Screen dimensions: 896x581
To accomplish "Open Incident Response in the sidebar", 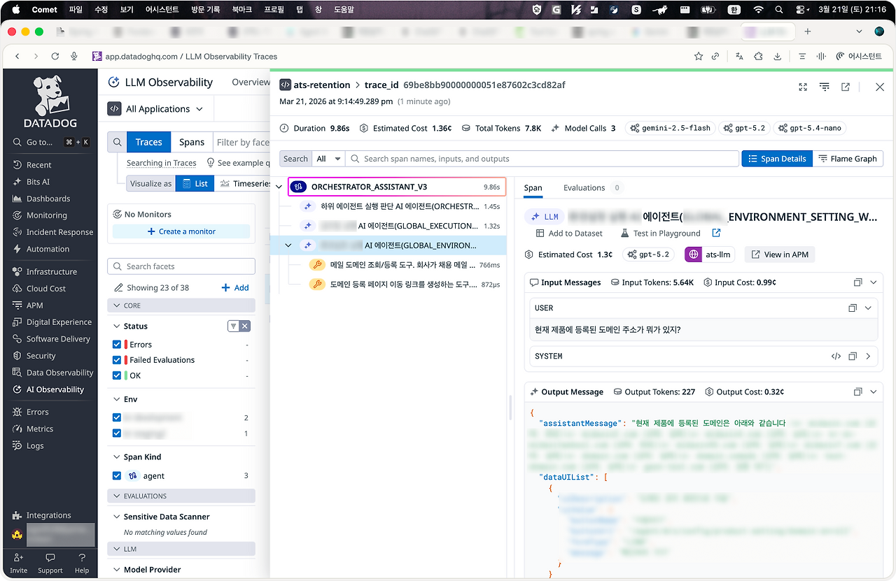I will click(59, 232).
